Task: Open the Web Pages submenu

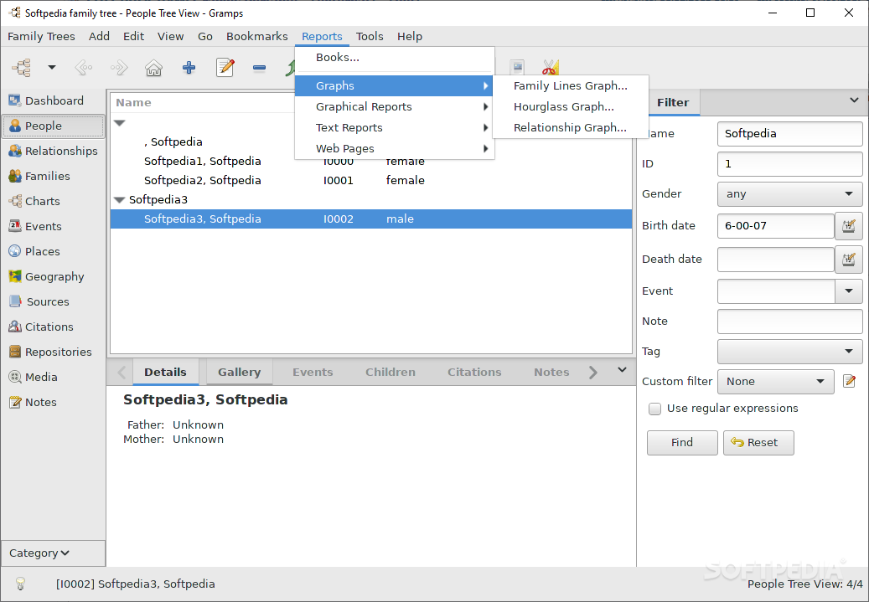Action: [x=395, y=149]
